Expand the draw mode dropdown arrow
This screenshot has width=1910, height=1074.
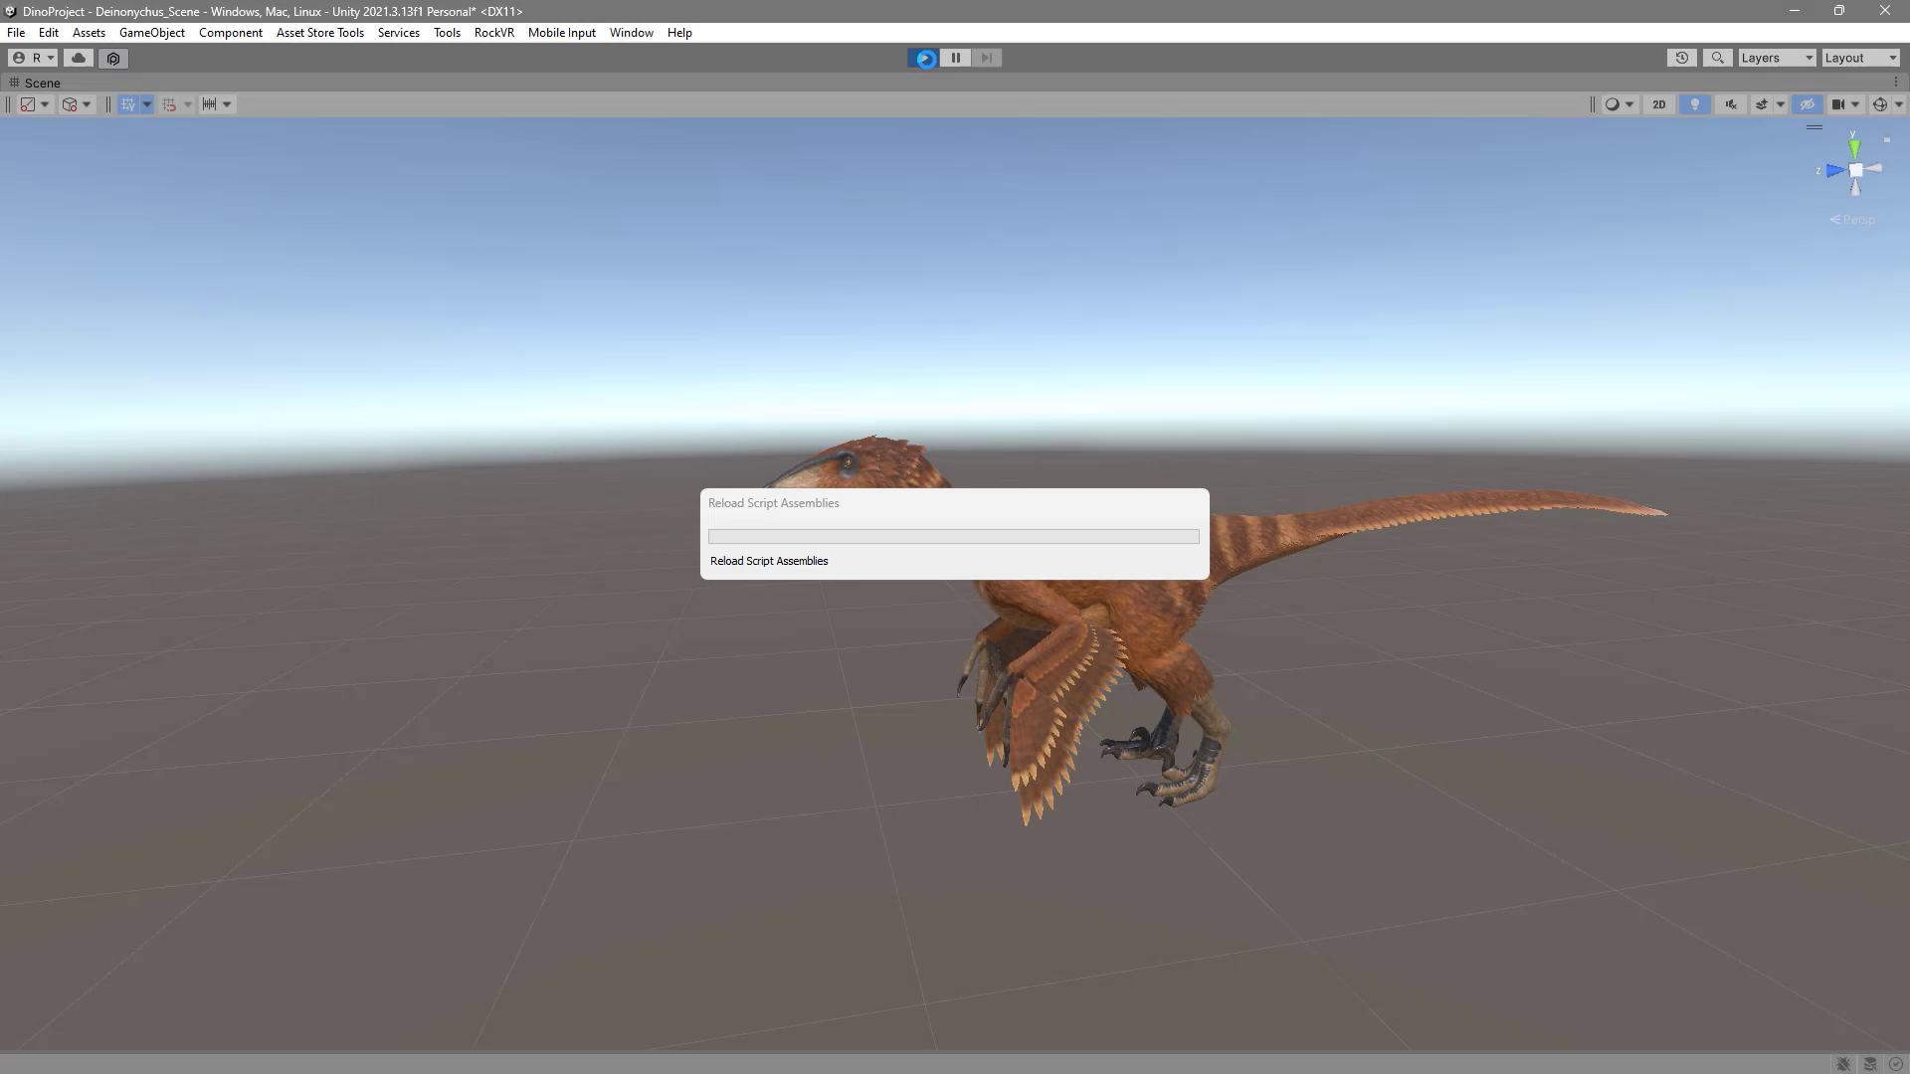click(1629, 104)
